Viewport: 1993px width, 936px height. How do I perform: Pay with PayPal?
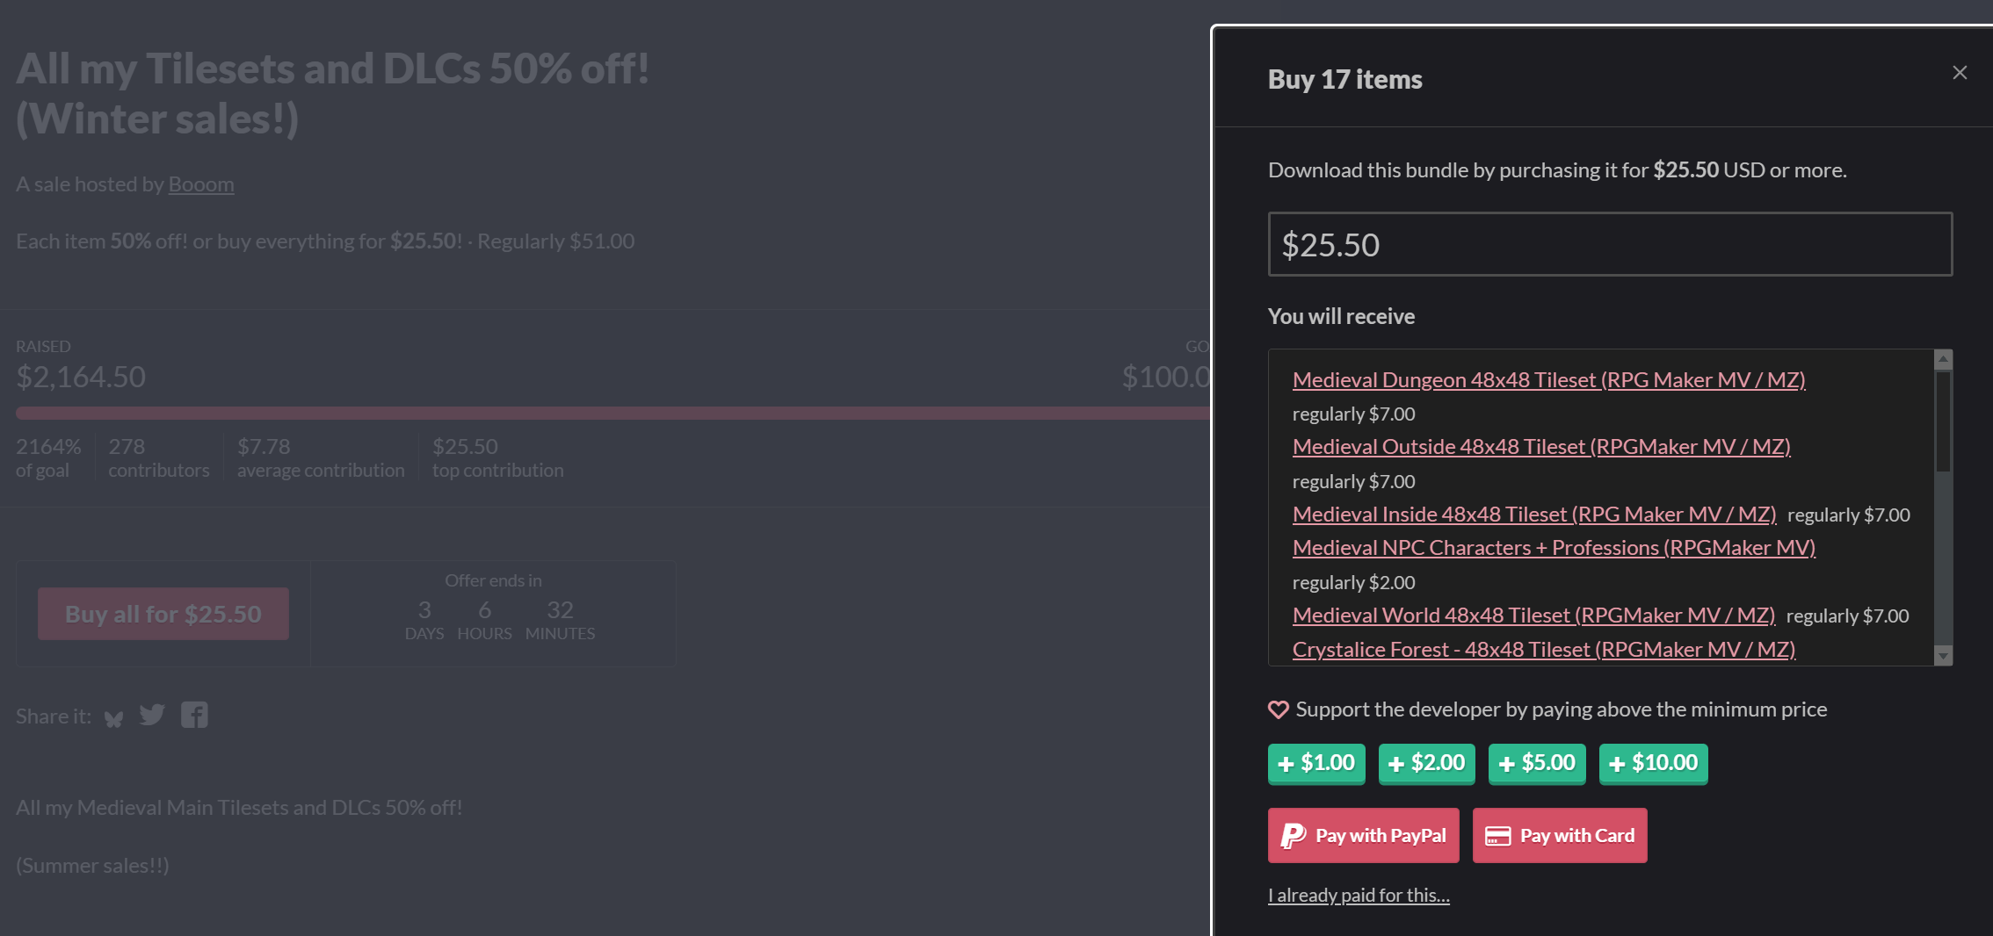tap(1363, 836)
